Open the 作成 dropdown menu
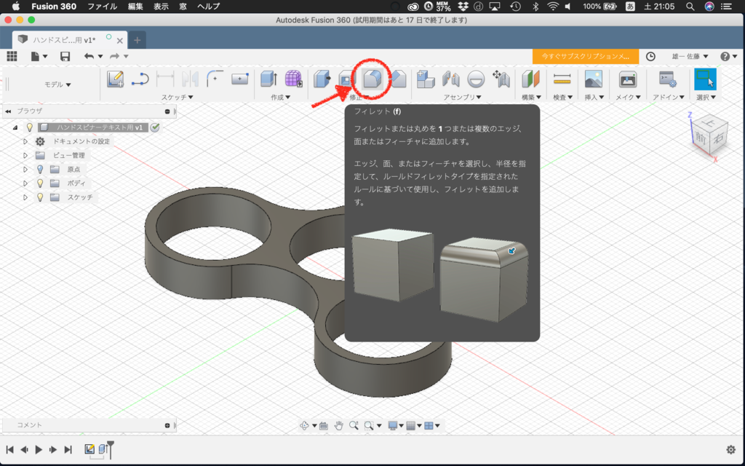 point(281,97)
